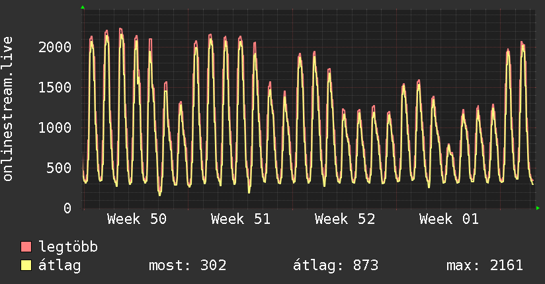Click the átlag legend label text

tap(60, 266)
